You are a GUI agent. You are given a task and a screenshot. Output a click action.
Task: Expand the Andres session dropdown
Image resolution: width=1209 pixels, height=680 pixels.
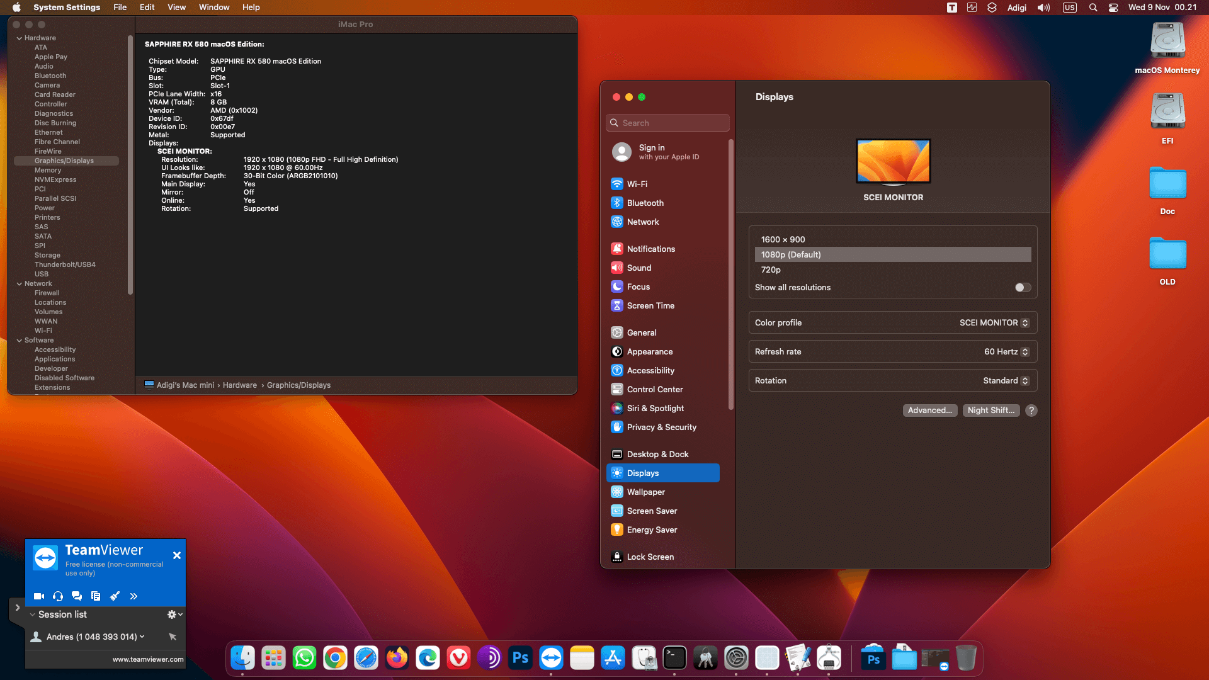tap(141, 637)
